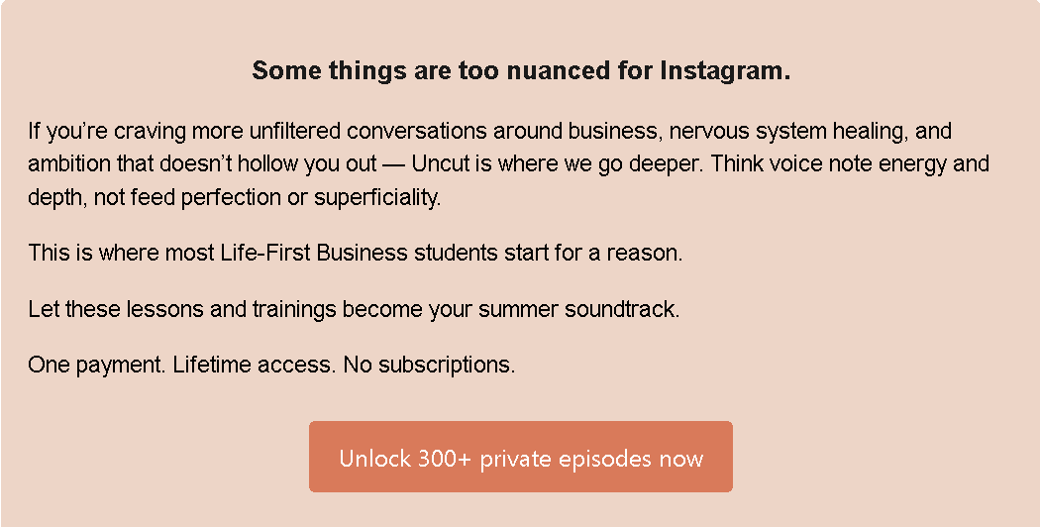Select the phrase nervous system healing
The height and width of the screenshot is (527, 1040).
[788, 132]
